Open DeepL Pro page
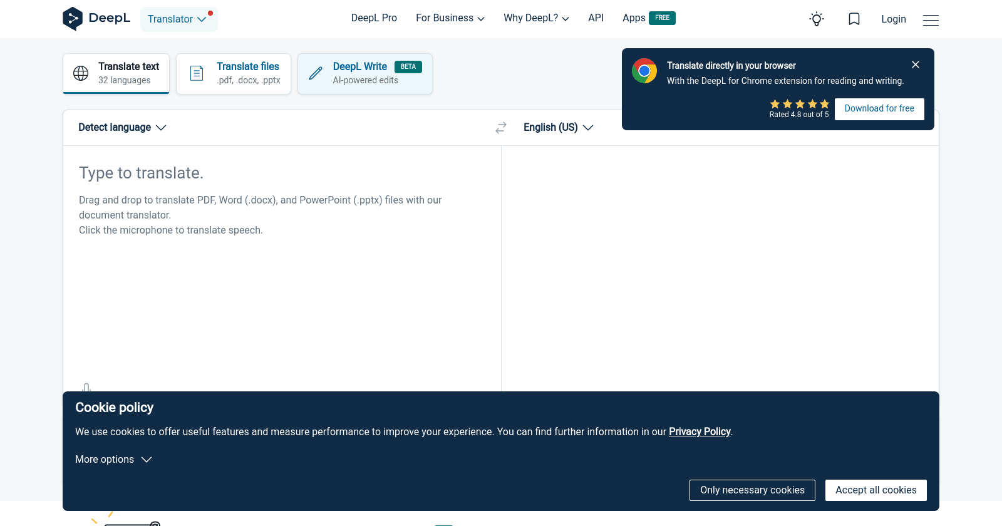1002x526 pixels. [374, 18]
